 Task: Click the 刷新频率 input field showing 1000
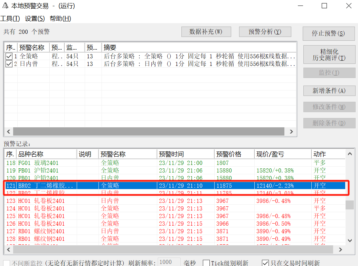(169, 262)
